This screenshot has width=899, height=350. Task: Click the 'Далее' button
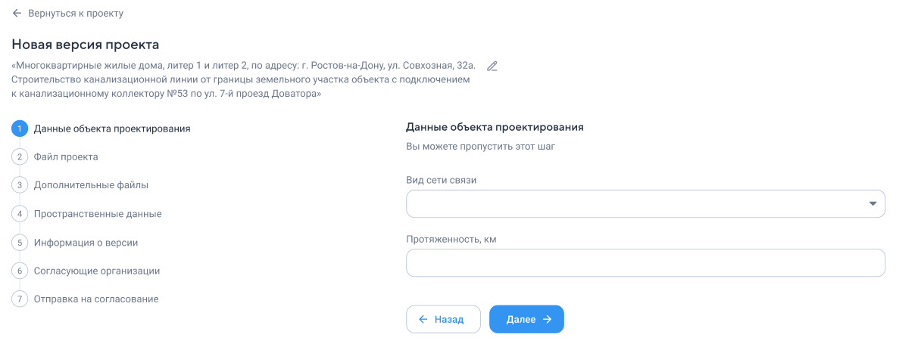[526, 319]
